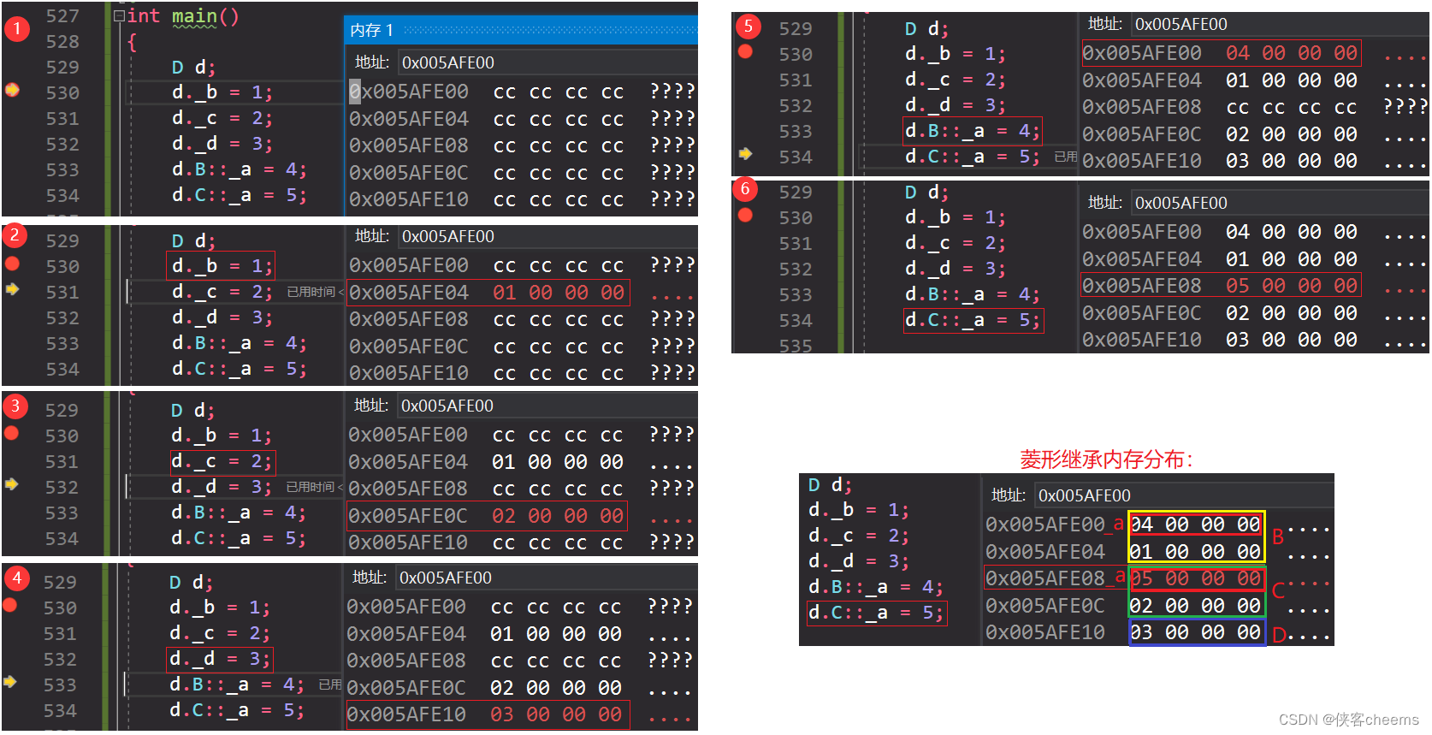This screenshot has width=1432, height=735.
Task: Open the 已用时间 perf tip on line 531
Action: (x=314, y=292)
